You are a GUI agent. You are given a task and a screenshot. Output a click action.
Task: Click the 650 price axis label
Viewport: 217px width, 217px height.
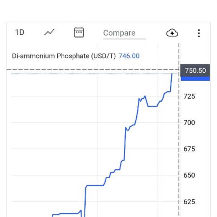(189, 175)
